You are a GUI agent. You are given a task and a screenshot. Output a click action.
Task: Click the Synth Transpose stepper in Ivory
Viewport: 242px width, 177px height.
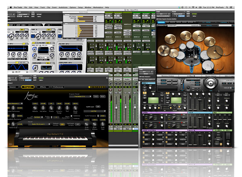(98, 116)
